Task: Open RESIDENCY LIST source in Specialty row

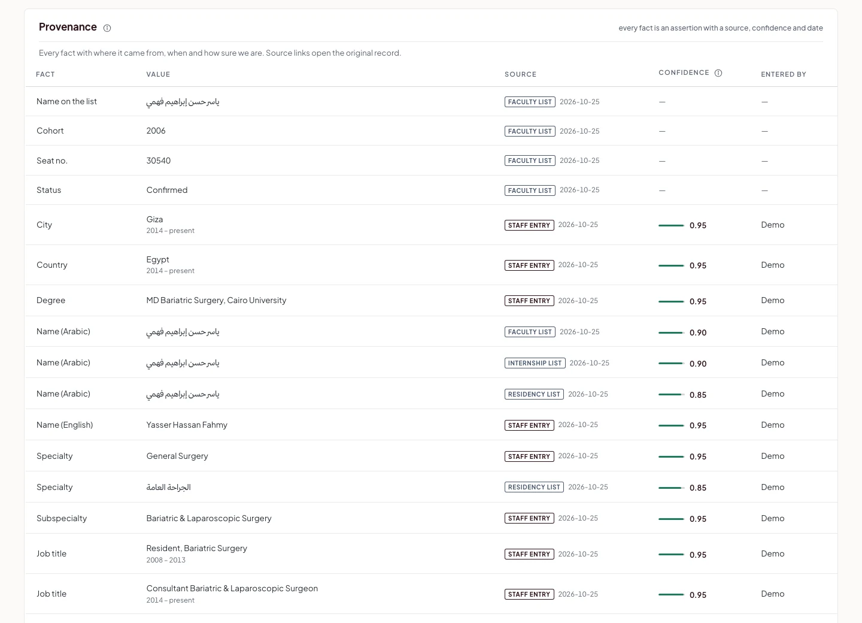Action: pyautogui.click(x=534, y=487)
